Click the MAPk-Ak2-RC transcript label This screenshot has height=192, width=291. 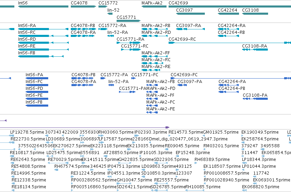tap(156, 60)
